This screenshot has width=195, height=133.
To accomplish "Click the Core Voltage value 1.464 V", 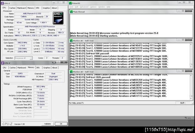I will pyautogui.click(x=44, y=23).
